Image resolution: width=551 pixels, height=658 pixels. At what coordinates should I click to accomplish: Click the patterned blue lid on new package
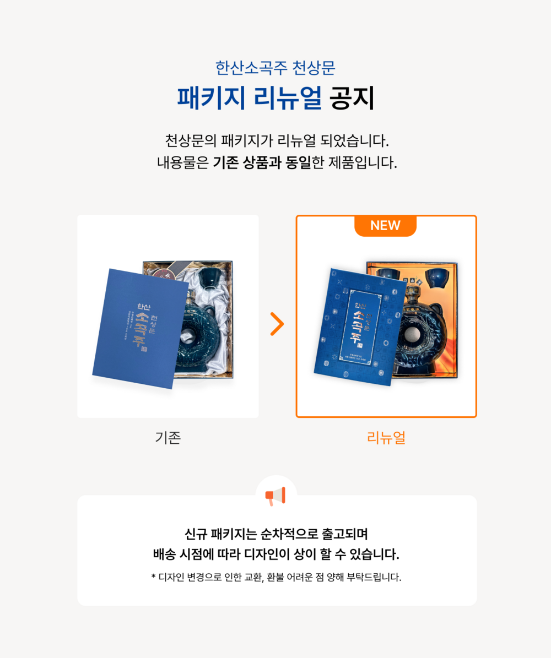360,327
